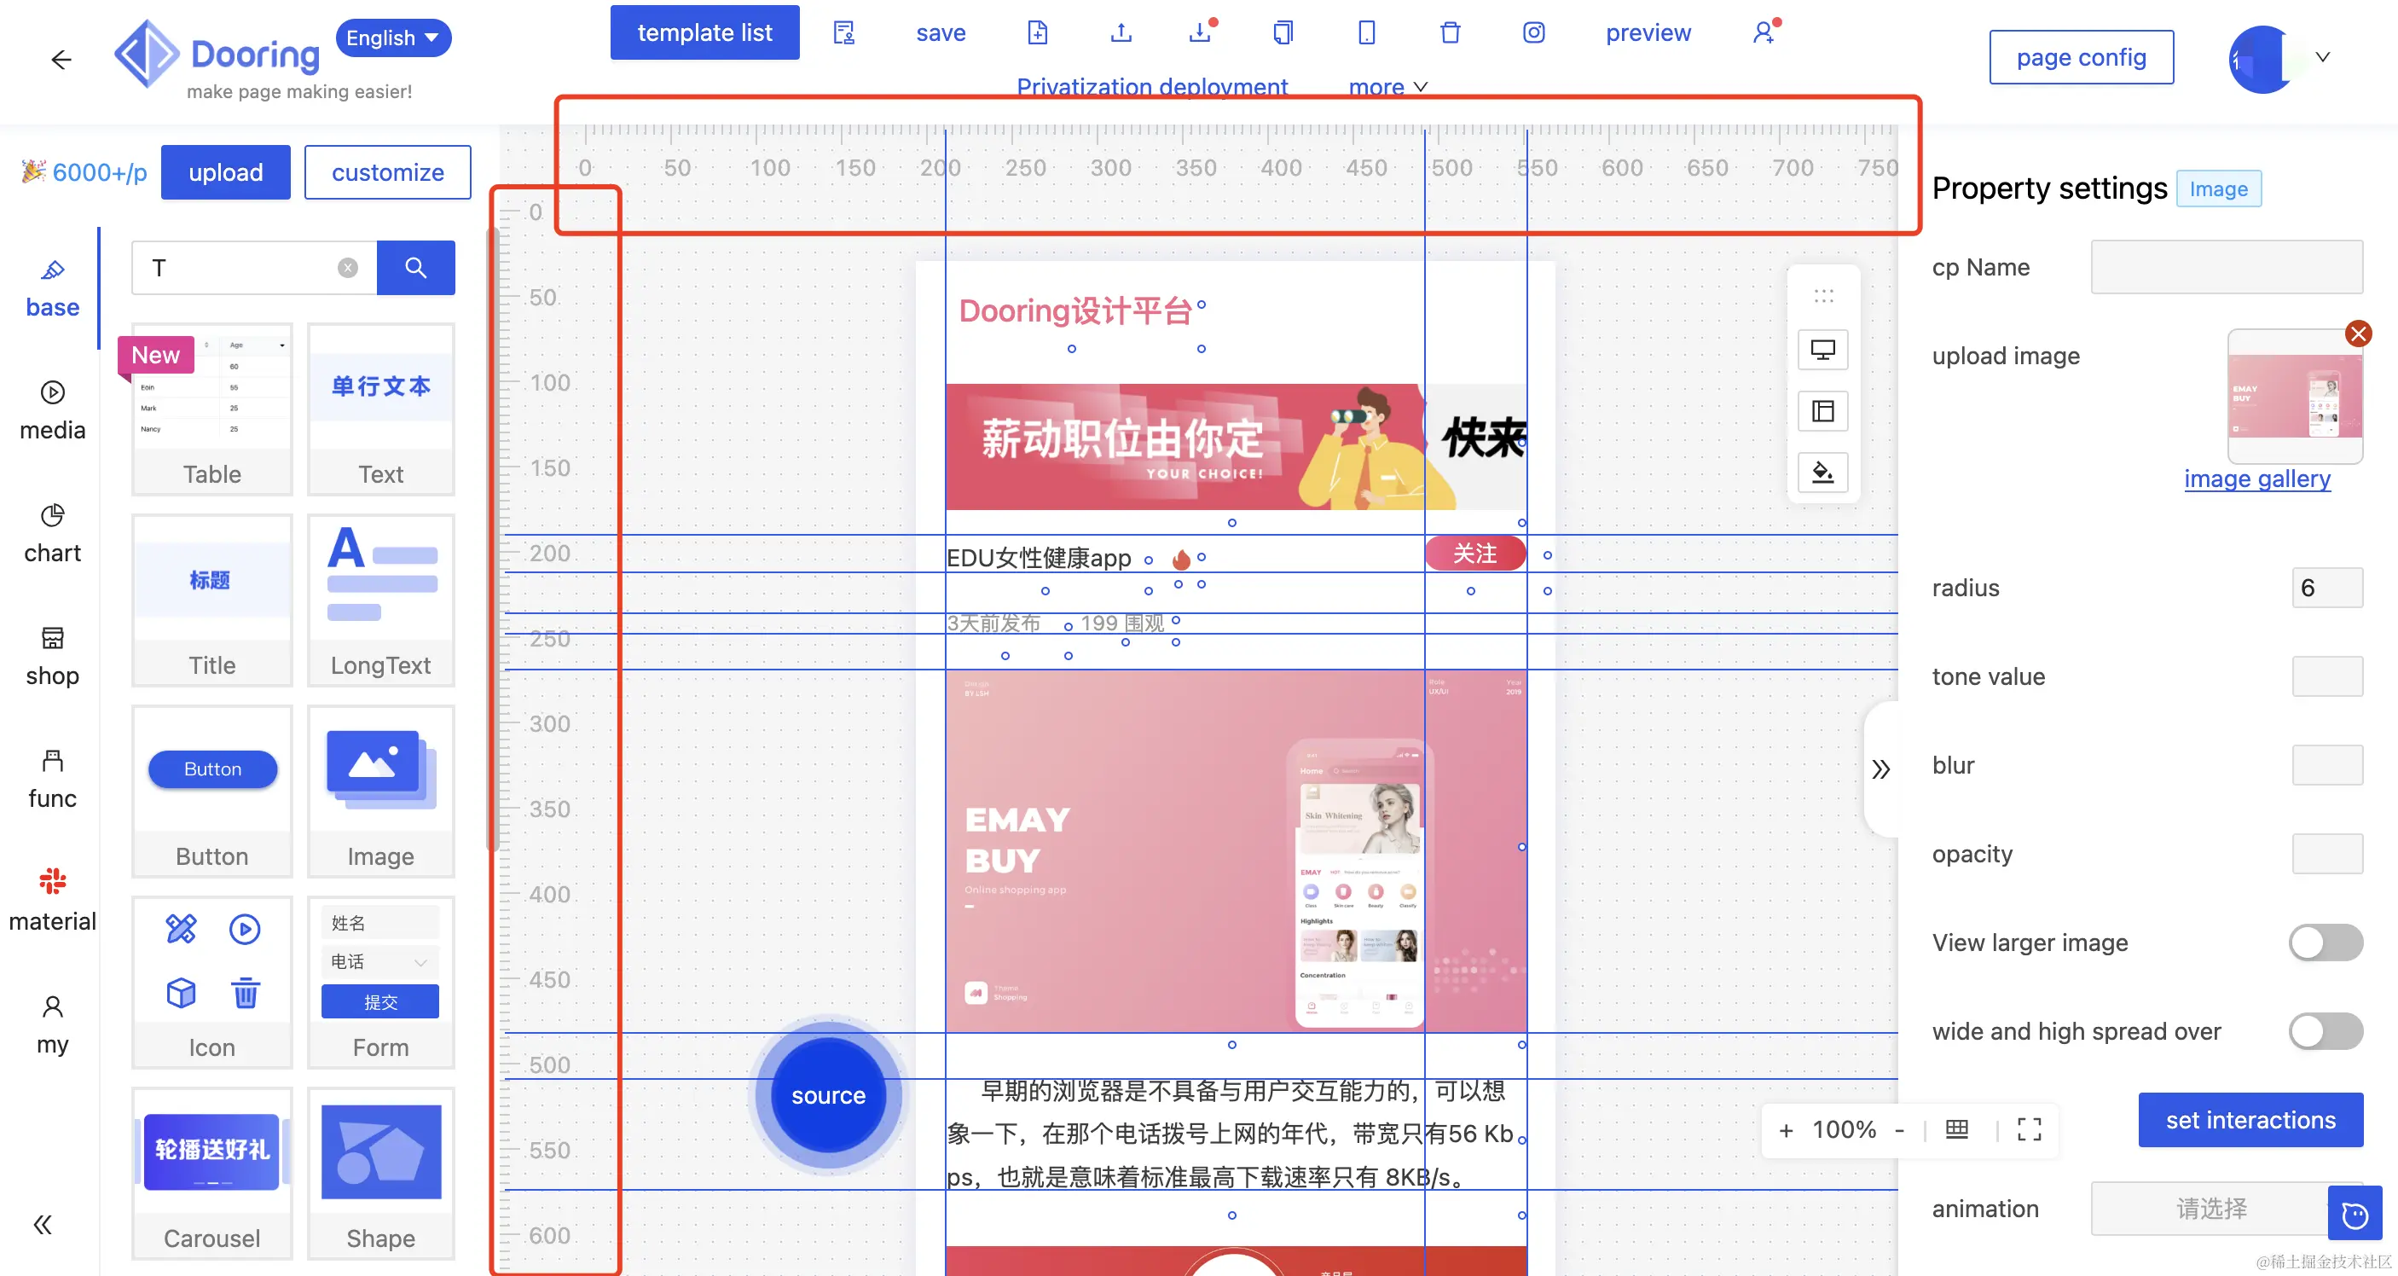Click the 6000+/p link

pos(85,172)
